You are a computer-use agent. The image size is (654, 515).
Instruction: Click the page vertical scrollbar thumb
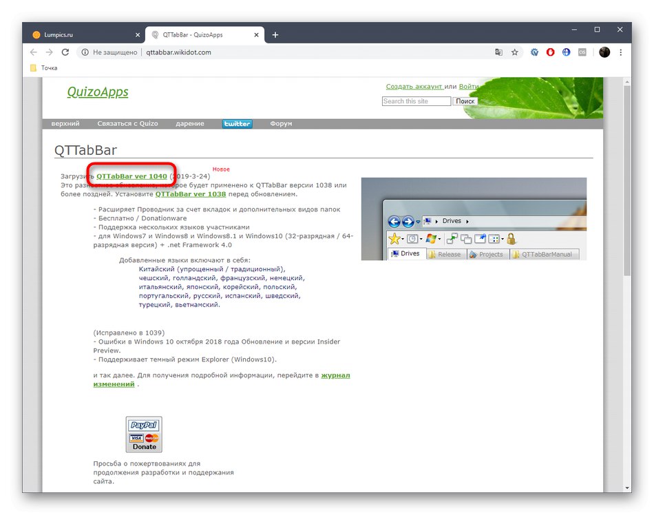[627, 180]
